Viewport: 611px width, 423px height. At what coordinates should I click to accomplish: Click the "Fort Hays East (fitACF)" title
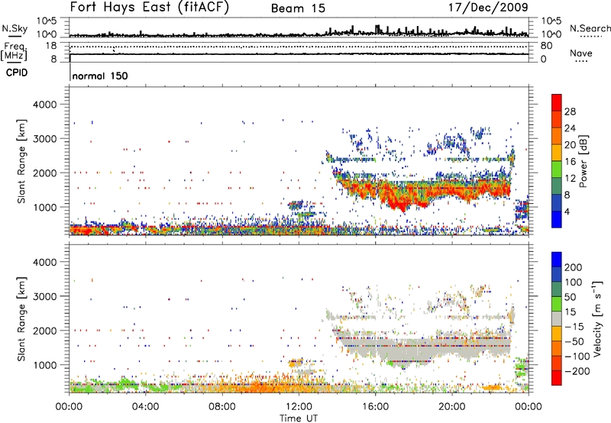150,7
